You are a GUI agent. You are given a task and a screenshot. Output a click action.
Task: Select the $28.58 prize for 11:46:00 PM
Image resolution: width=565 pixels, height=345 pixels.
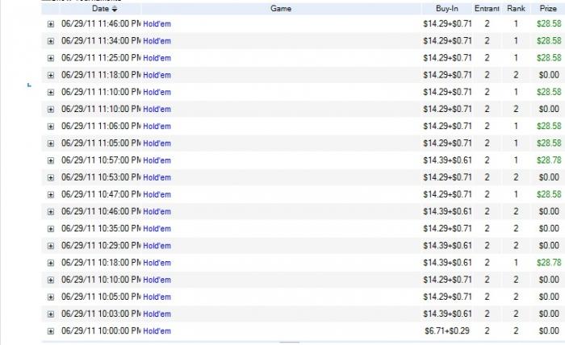point(549,23)
